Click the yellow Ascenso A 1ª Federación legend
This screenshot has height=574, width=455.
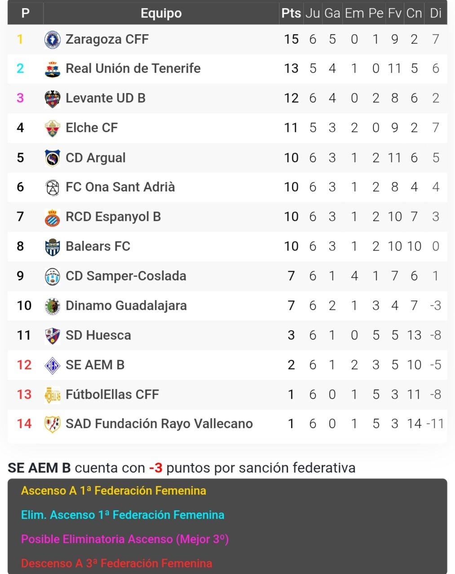pos(114,490)
